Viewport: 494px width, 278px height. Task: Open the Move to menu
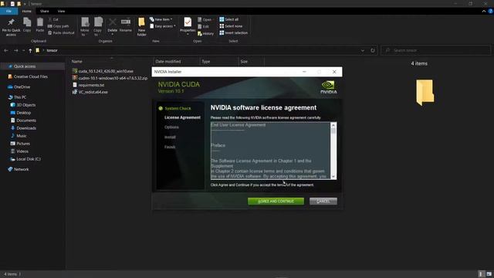coord(85,27)
